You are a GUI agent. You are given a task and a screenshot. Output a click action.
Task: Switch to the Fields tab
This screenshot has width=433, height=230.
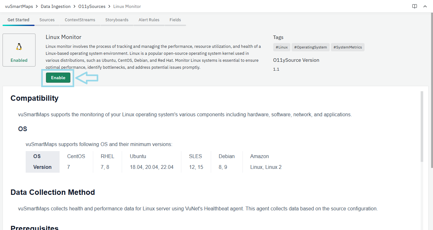175,20
